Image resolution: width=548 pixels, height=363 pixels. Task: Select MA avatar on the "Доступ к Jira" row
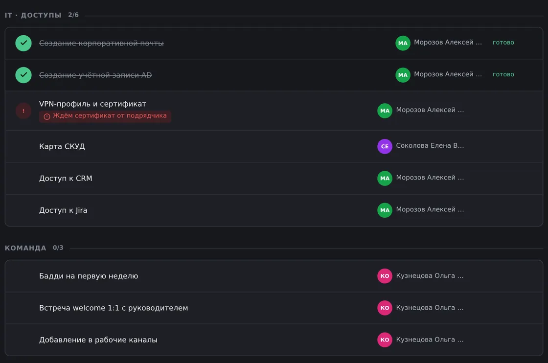pyautogui.click(x=385, y=210)
